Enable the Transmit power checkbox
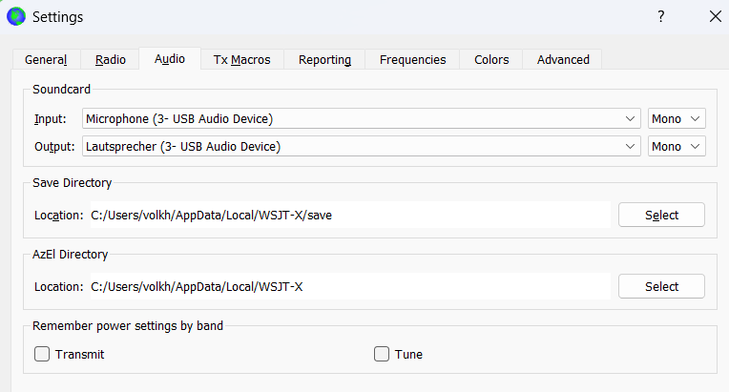The height and width of the screenshot is (392, 729). coord(42,354)
